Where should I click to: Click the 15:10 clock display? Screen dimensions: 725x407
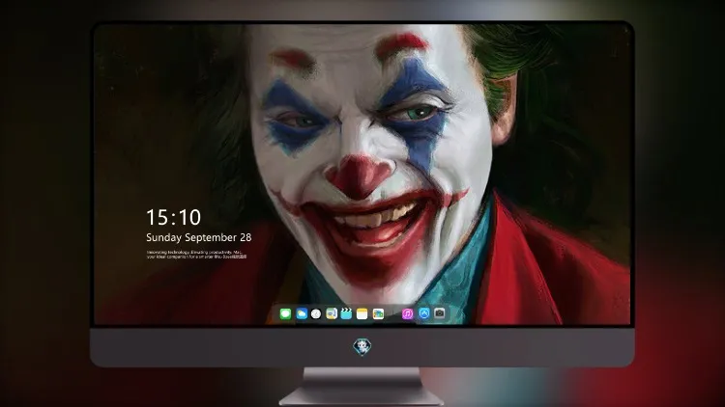pyautogui.click(x=173, y=217)
